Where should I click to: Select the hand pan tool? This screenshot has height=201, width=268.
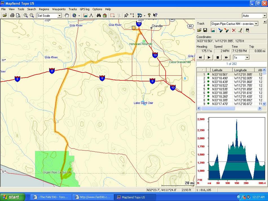[x=67, y=16]
